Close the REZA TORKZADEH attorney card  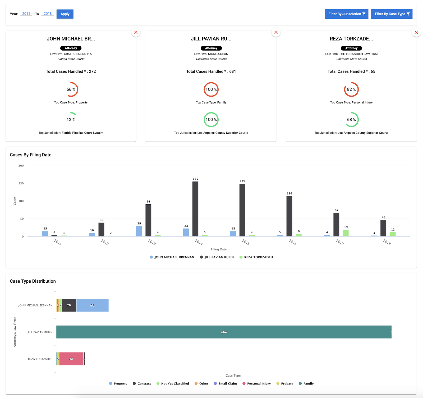click(x=416, y=32)
